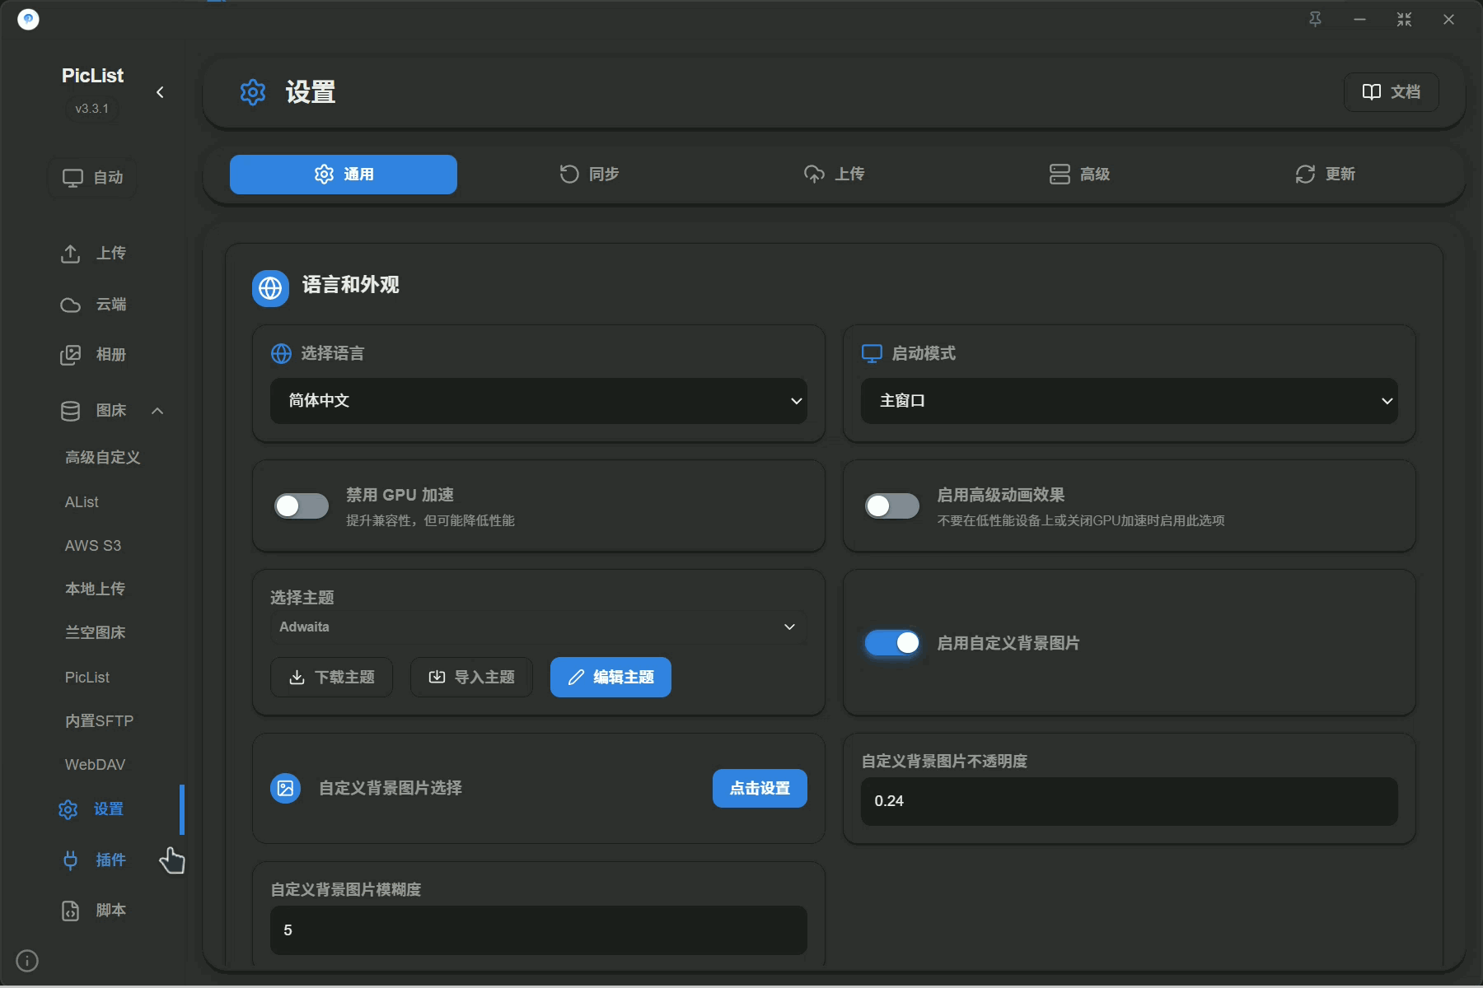This screenshot has height=988, width=1483.
Task: Click the 编辑主题 button
Action: (x=610, y=677)
